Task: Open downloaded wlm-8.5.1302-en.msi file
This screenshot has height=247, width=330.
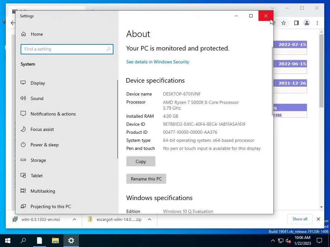Action: (x=41, y=219)
